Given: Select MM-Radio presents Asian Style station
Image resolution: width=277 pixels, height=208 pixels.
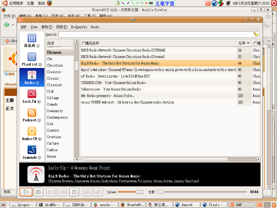Looking at the screenshot, I should coord(170,96).
